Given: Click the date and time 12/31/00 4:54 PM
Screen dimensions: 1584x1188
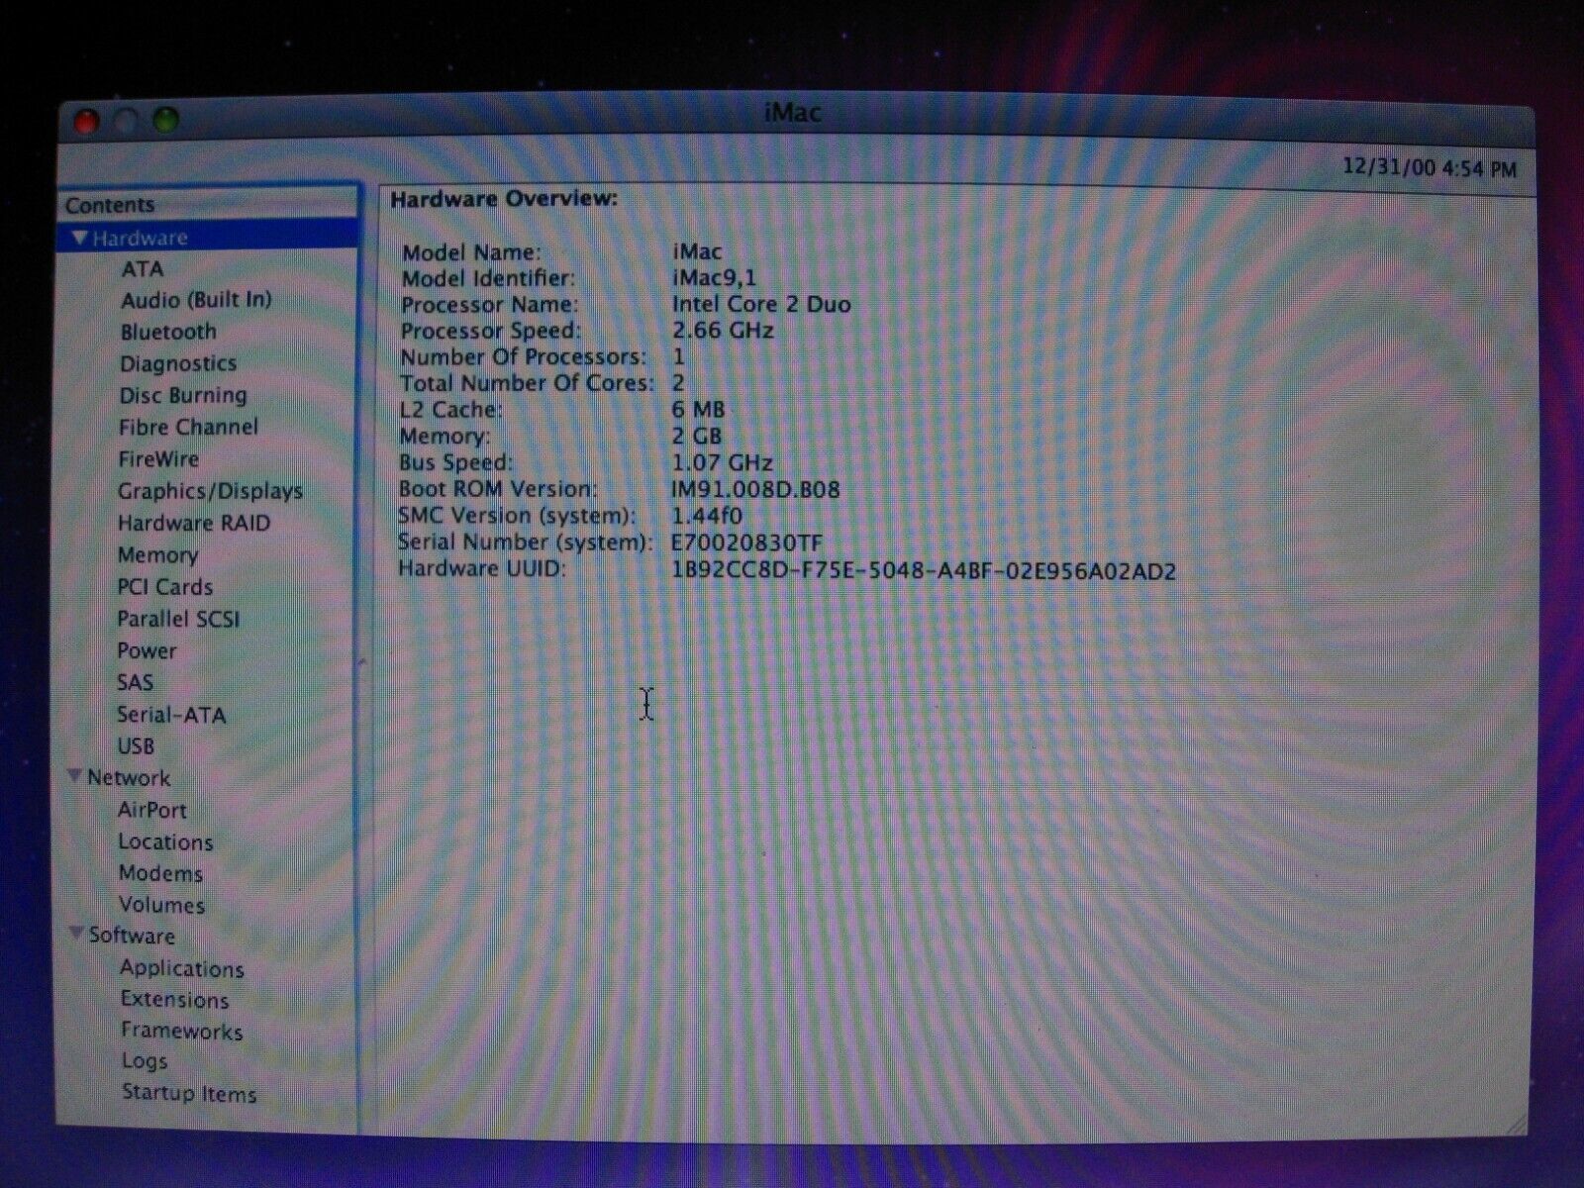Looking at the screenshot, I should 1429,168.
